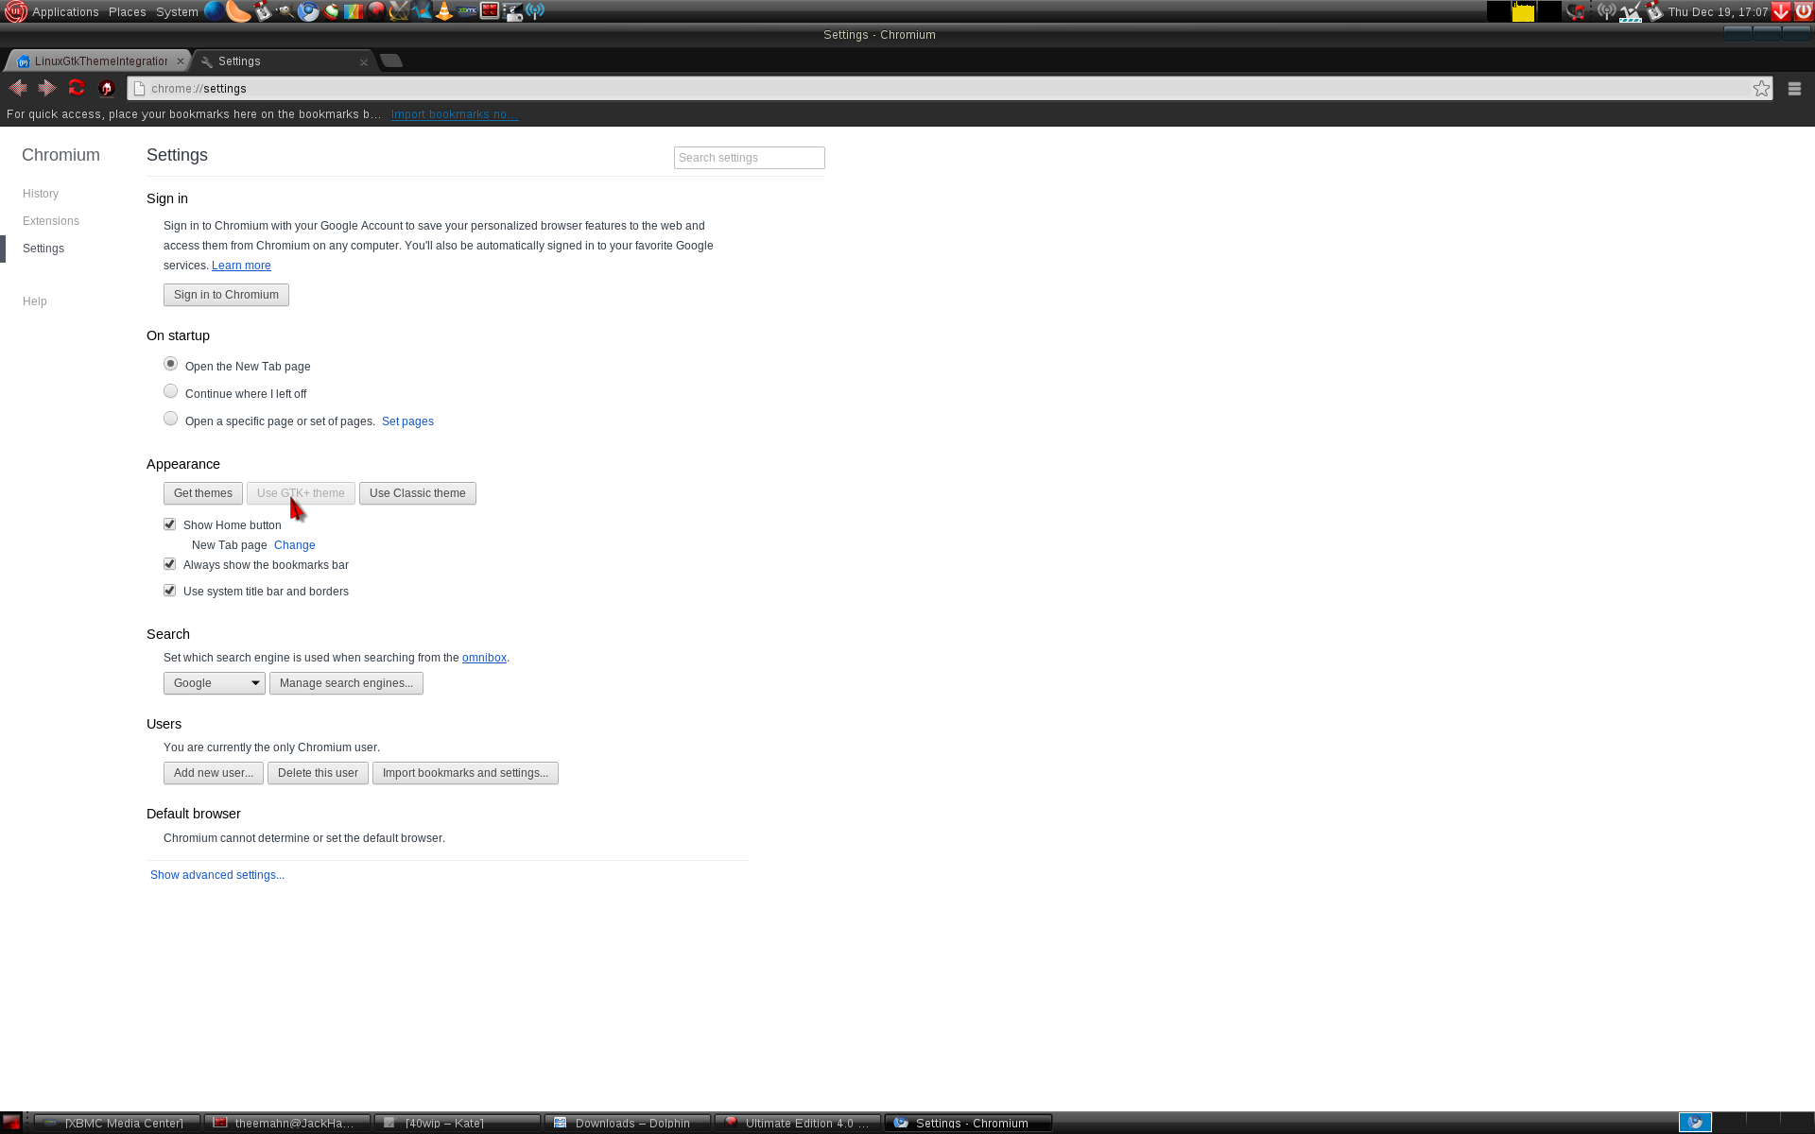Click the browser Back arrow

click(x=17, y=88)
